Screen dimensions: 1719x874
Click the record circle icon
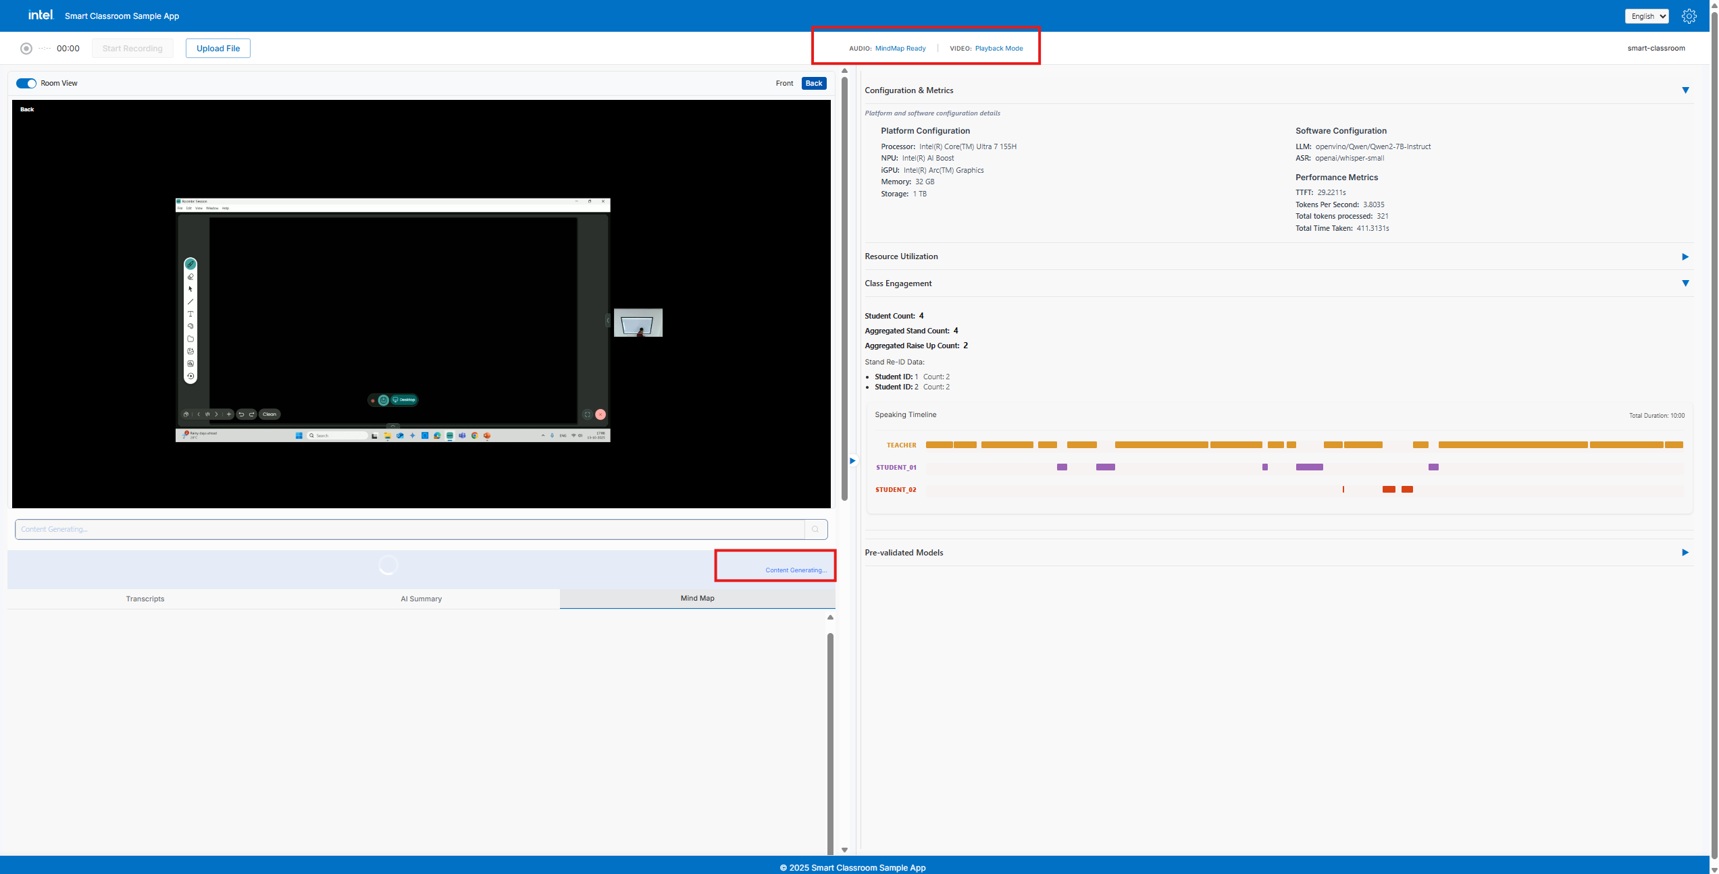click(x=26, y=49)
